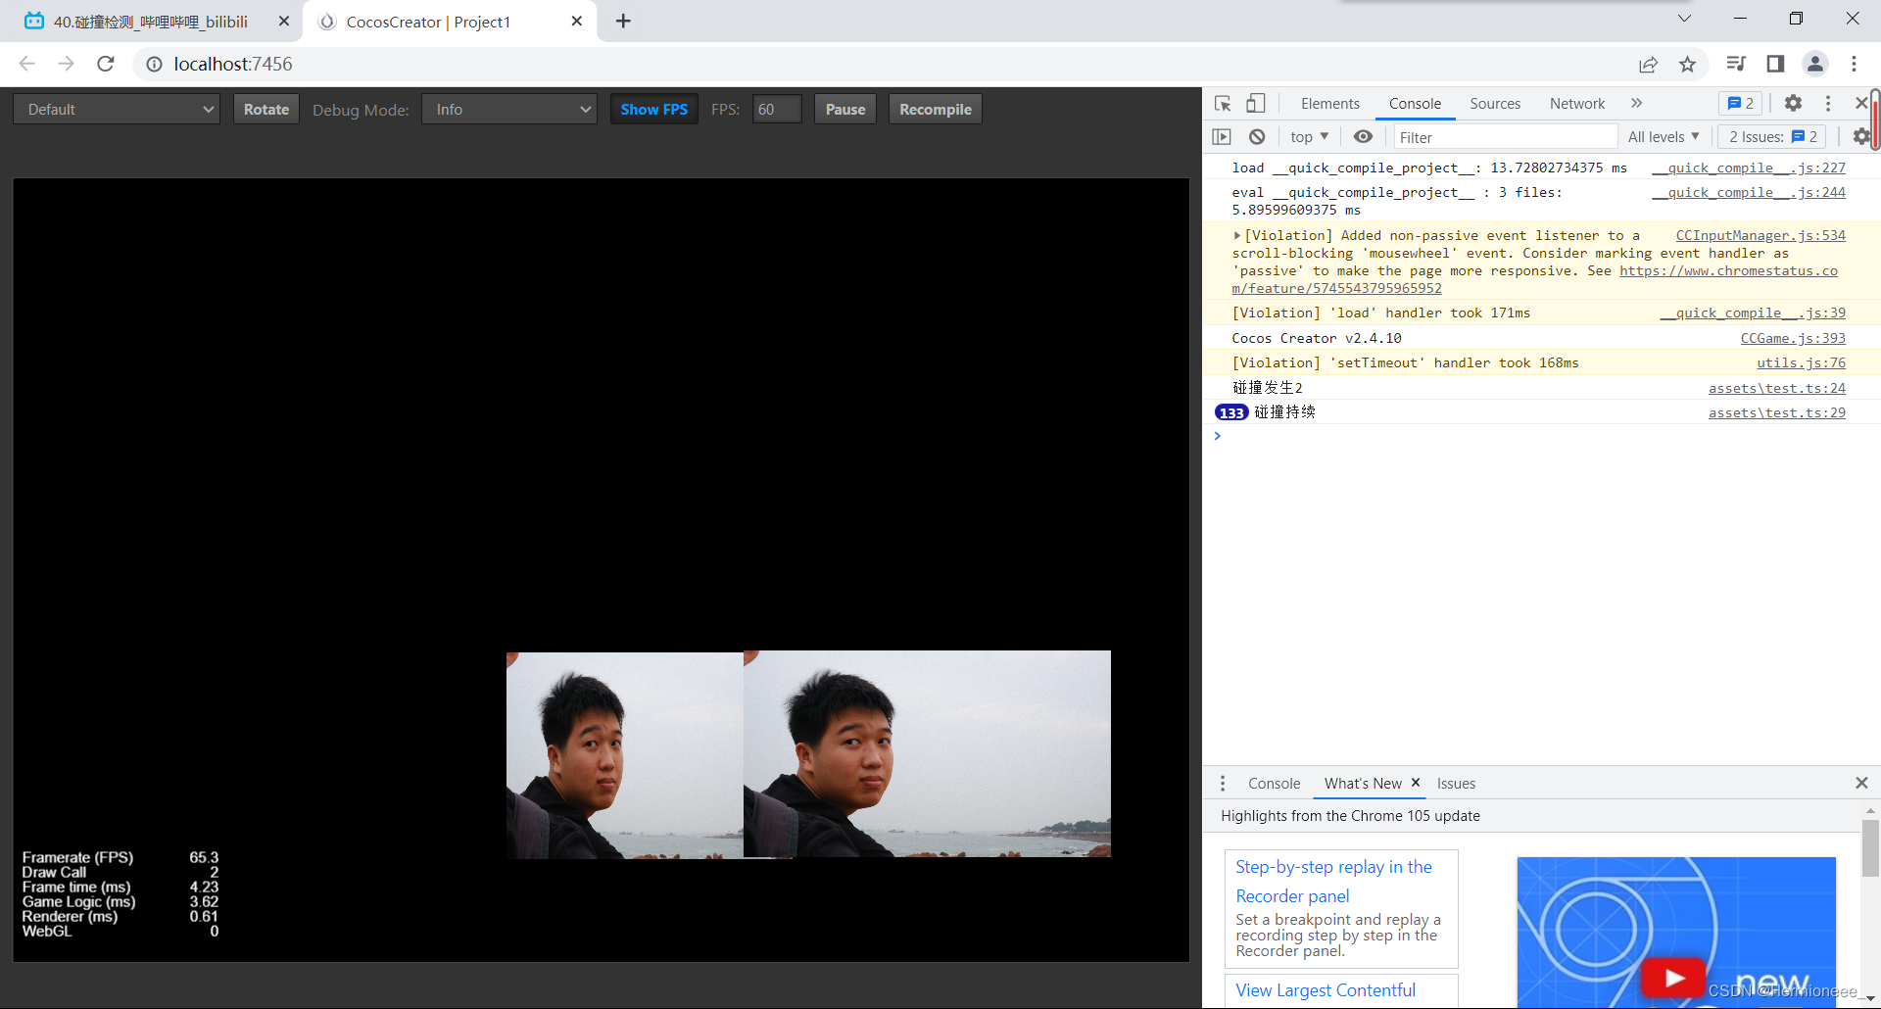Viewport: 1881px width, 1009px height.
Task: Click the Recompile button
Action: pyautogui.click(x=936, y=110)
